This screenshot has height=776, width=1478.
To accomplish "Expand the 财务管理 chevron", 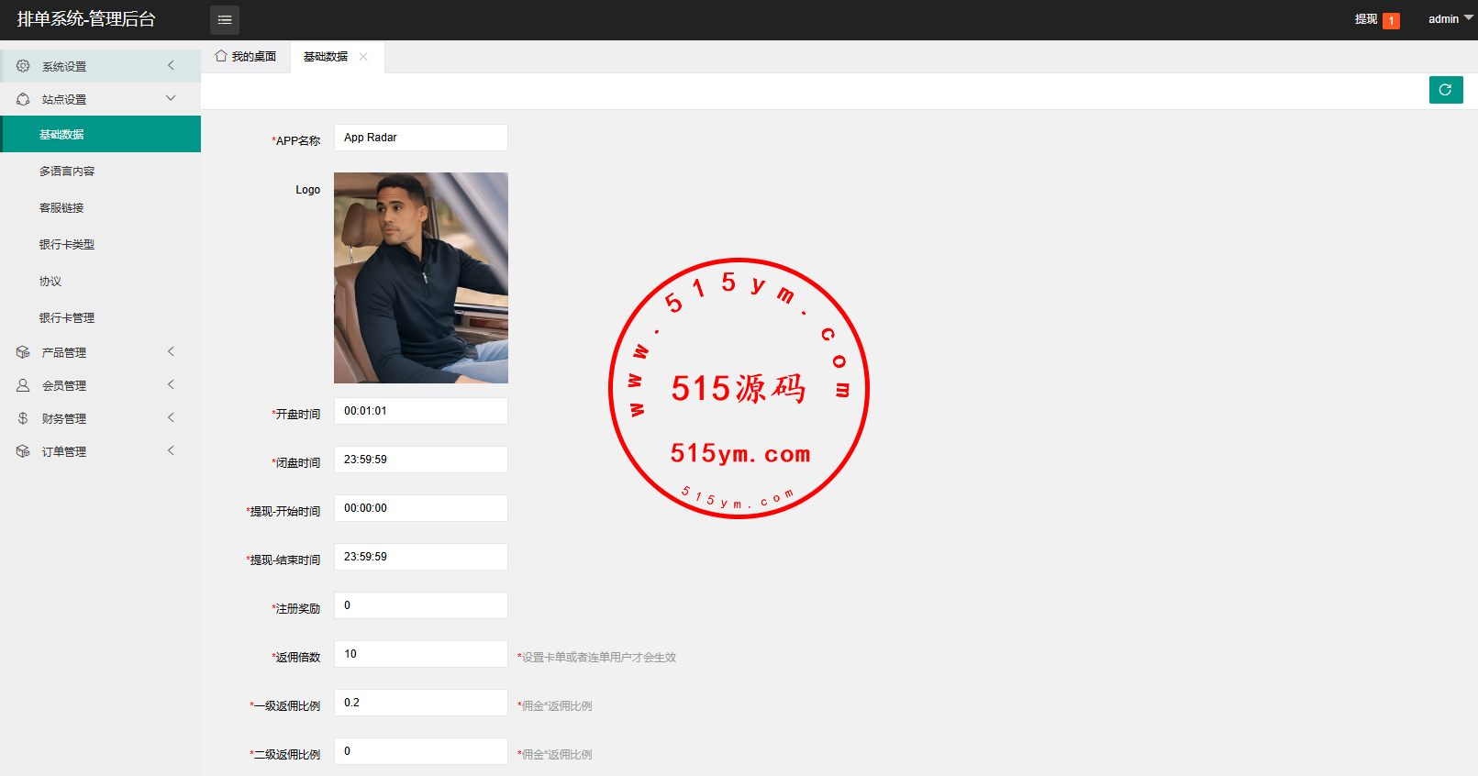I will pos(171,417).
